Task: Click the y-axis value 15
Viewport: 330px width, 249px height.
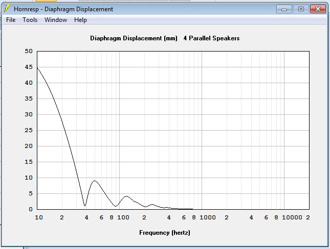Action: pyautogui.click(x=29, y=162)
